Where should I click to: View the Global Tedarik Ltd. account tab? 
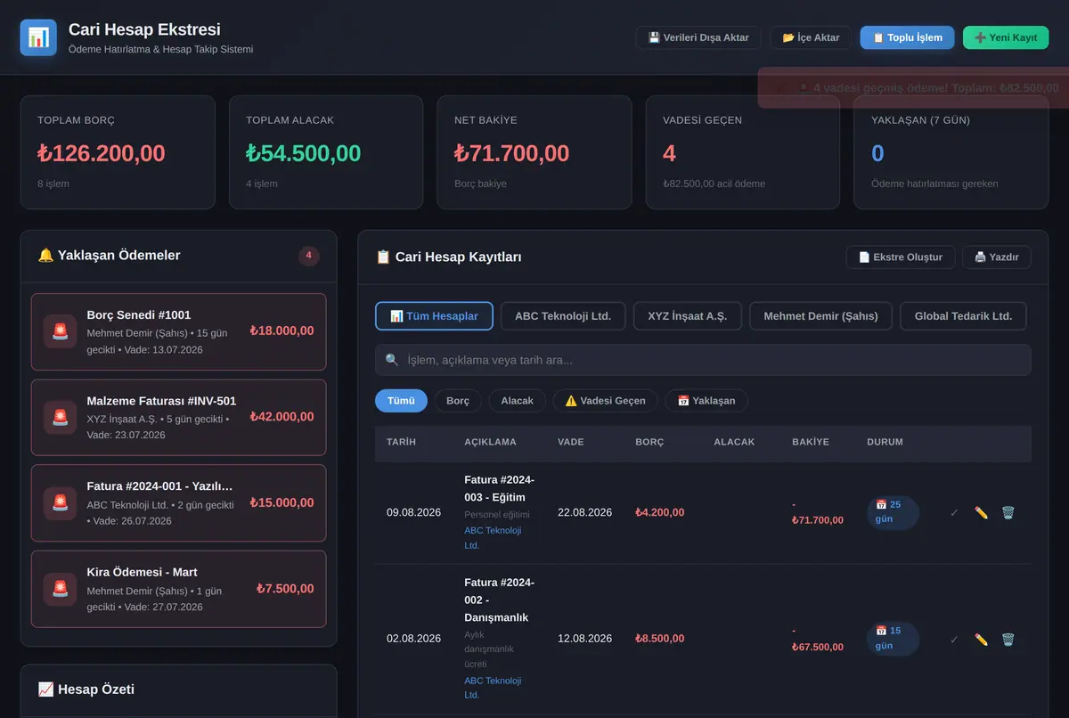click(x=963, y=316)
